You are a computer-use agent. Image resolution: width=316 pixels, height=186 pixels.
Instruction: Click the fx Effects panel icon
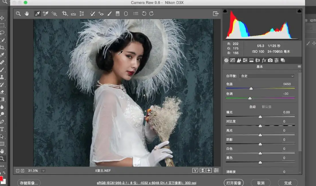click(264, 60)
